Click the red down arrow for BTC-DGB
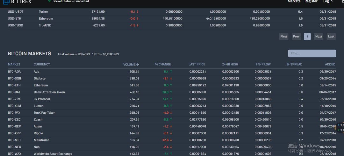This screenshot has width=344, height=156. (x=171, y=78)
